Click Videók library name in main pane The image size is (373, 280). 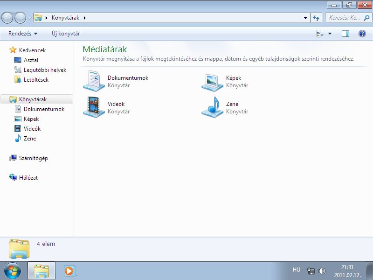116,104
